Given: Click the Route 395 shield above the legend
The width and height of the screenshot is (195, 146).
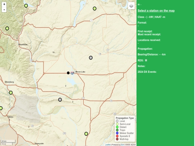Looking at the screenshot, I should point(115,114).
